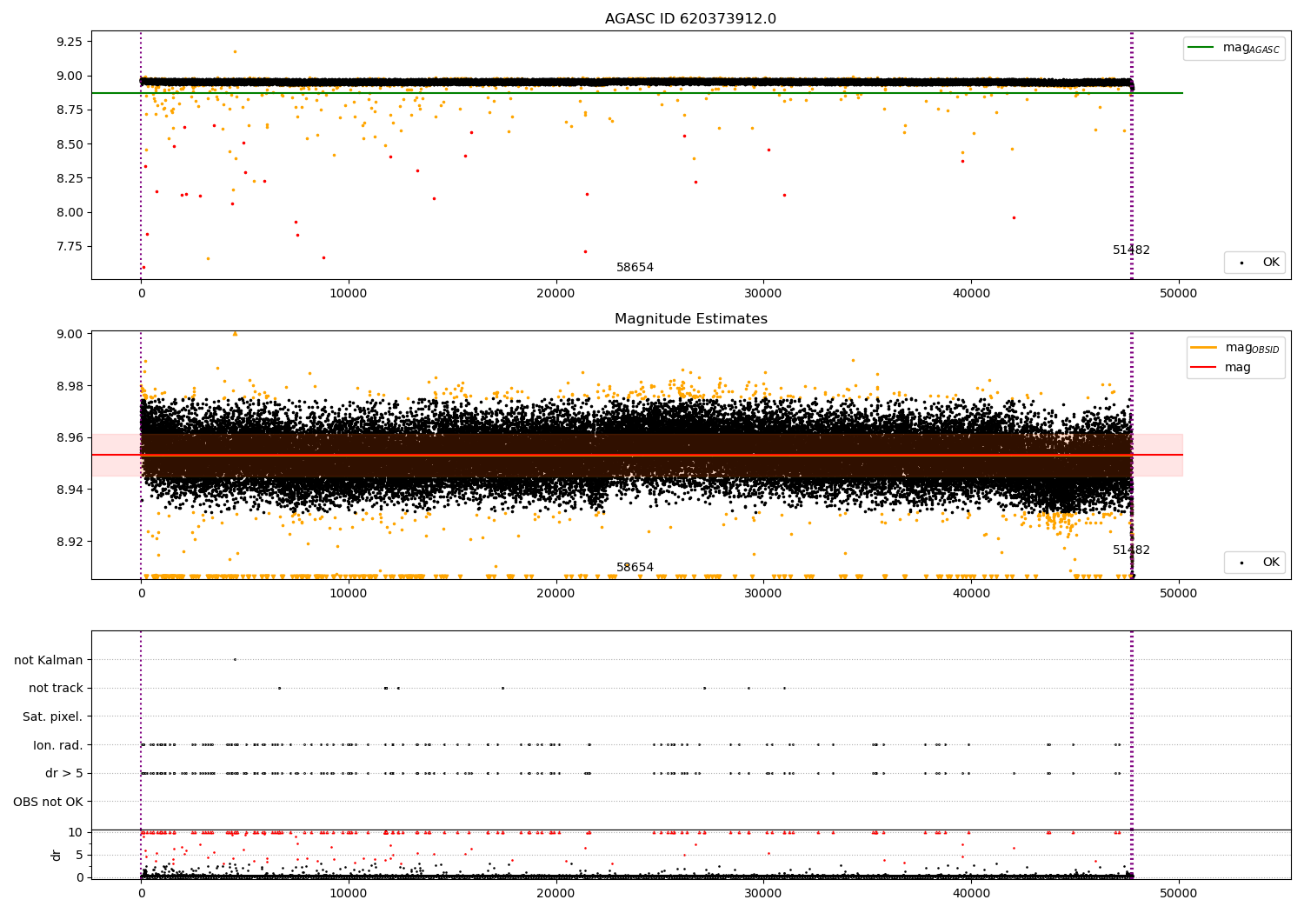Click the 8.92 y-axis tick in the middle plot
Viewport: 1304px width, 913px height.
click(x=68, y=542)
